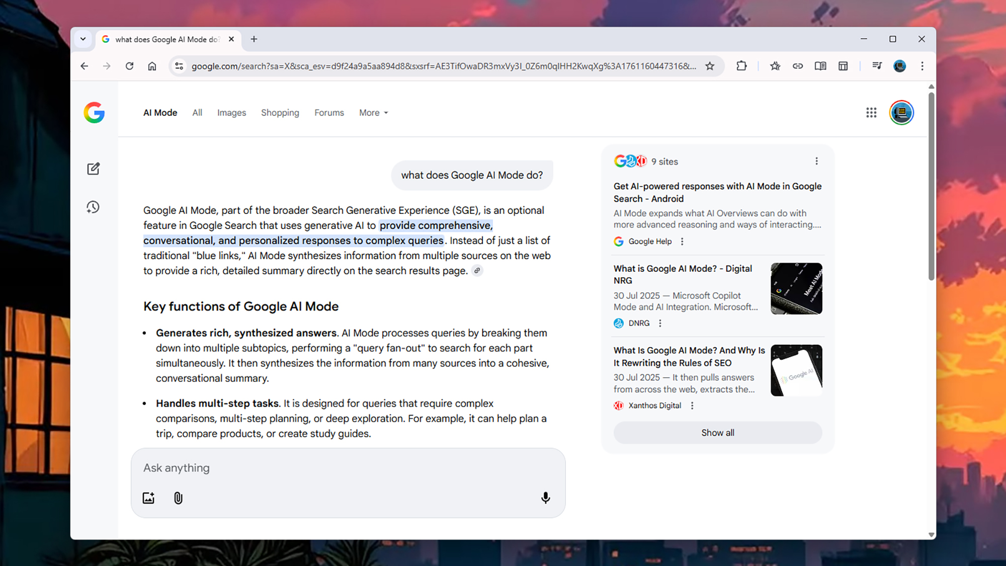Start a new AI Mode chat
Screen dimensions: 1006x566
click(93, 169)
